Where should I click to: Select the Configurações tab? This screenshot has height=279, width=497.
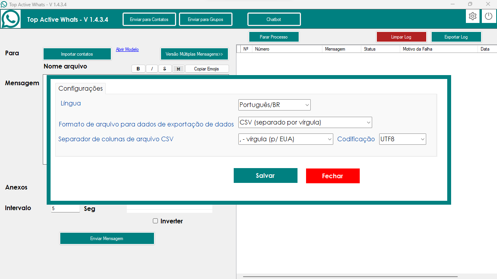80,89
